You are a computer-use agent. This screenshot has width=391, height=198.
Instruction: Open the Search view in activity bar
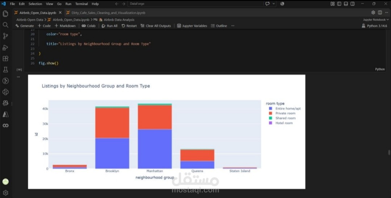click(x=5, y=25)
